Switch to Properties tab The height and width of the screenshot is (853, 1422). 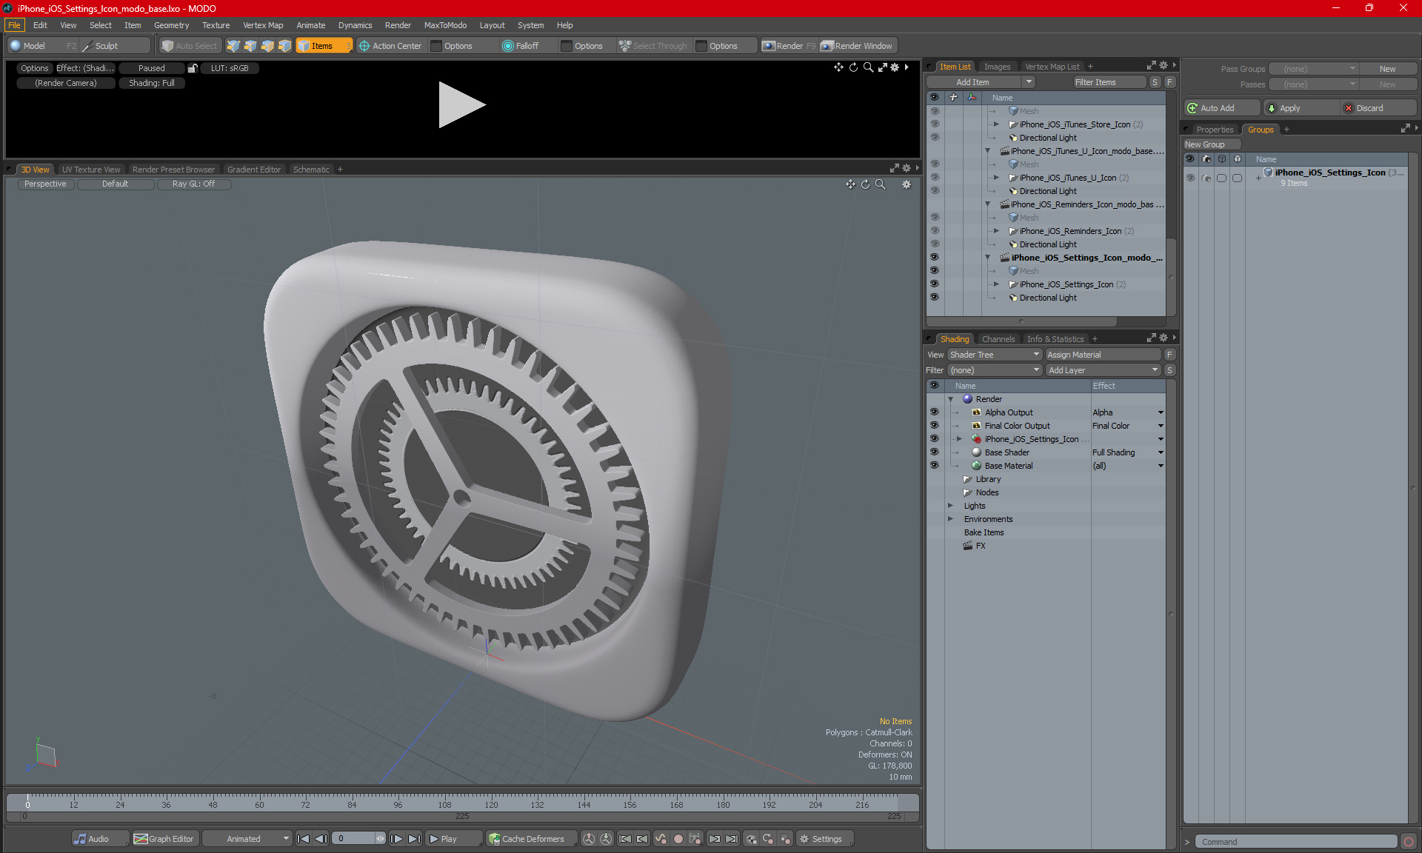[x=1215, y=130]
